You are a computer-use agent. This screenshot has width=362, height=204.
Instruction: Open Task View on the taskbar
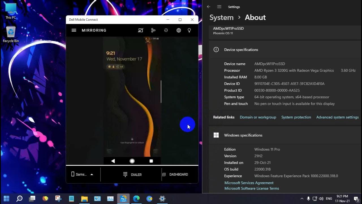[x=32, y=199]
